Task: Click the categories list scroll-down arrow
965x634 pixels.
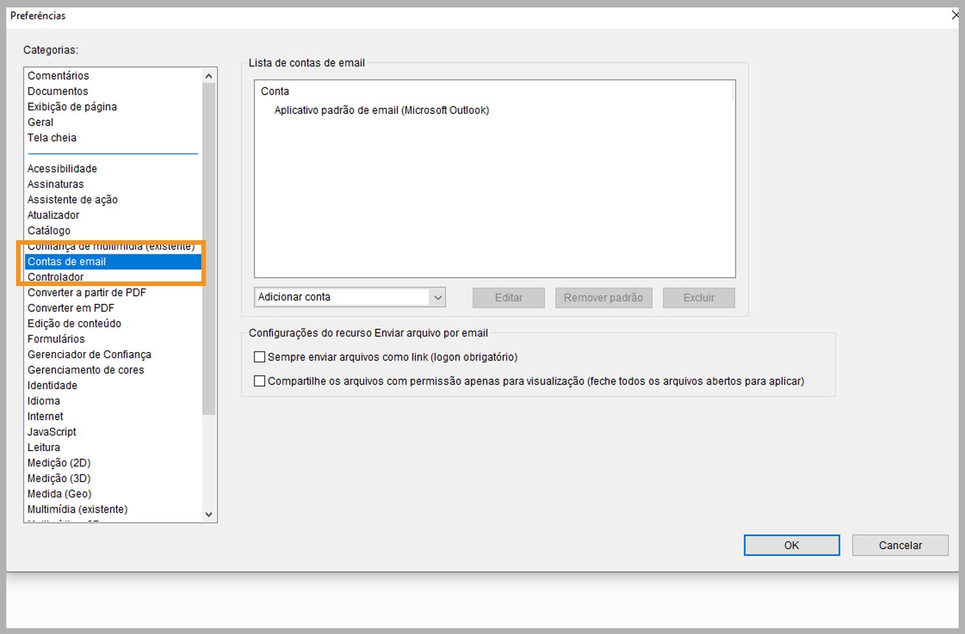Action: pyautogui.click(x=209, y=514)
